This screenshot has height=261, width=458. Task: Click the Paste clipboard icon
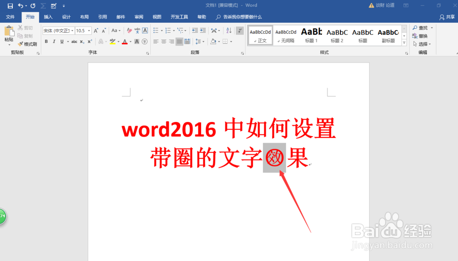(x=9, y=31)
